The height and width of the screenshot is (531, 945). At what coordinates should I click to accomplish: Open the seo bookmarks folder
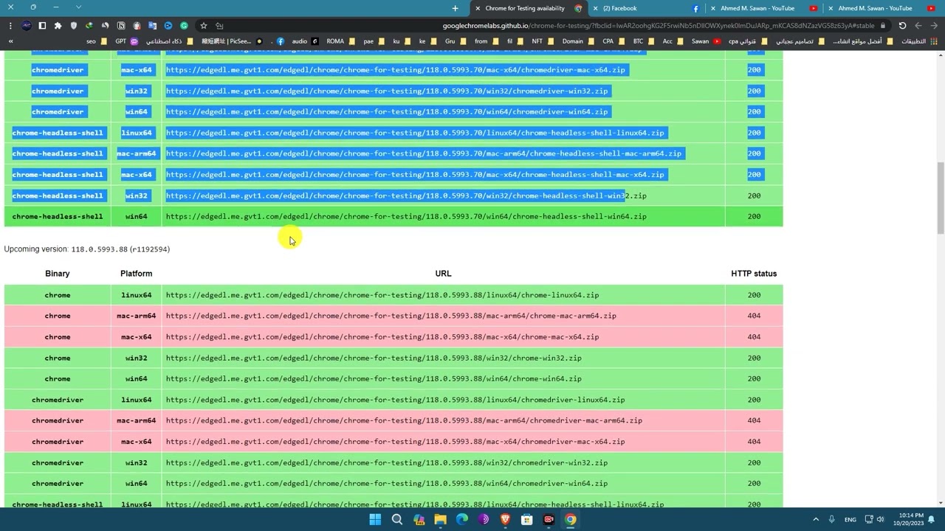(x=97, y=41)
